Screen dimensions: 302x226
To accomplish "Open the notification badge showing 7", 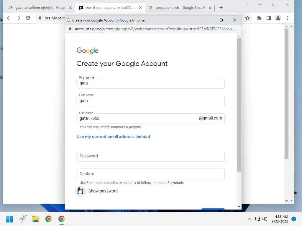I will 294,219.
